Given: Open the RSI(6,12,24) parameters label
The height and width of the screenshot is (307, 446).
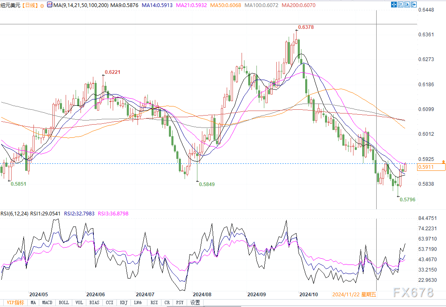Looking at the screenshot, I should [15, 214].
